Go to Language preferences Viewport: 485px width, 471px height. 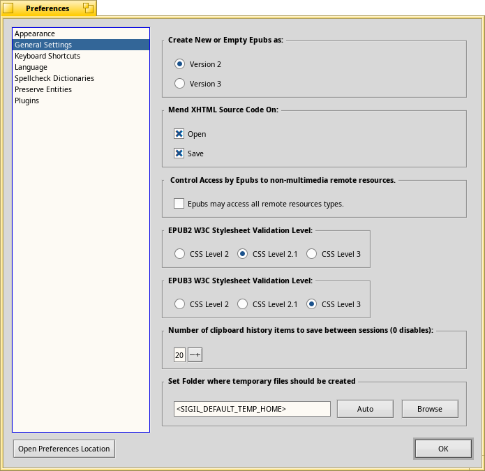coord(81,67)
